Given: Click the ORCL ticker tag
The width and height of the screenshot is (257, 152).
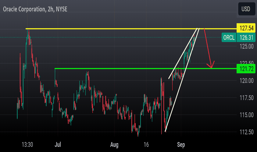Looking at the screenshot, I should pos(229,38).
